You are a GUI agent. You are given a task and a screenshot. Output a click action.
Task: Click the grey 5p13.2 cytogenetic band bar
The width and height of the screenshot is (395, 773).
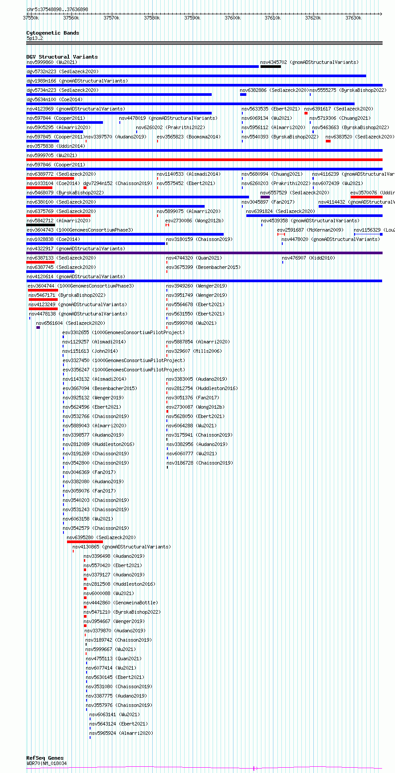click(204, 43)
